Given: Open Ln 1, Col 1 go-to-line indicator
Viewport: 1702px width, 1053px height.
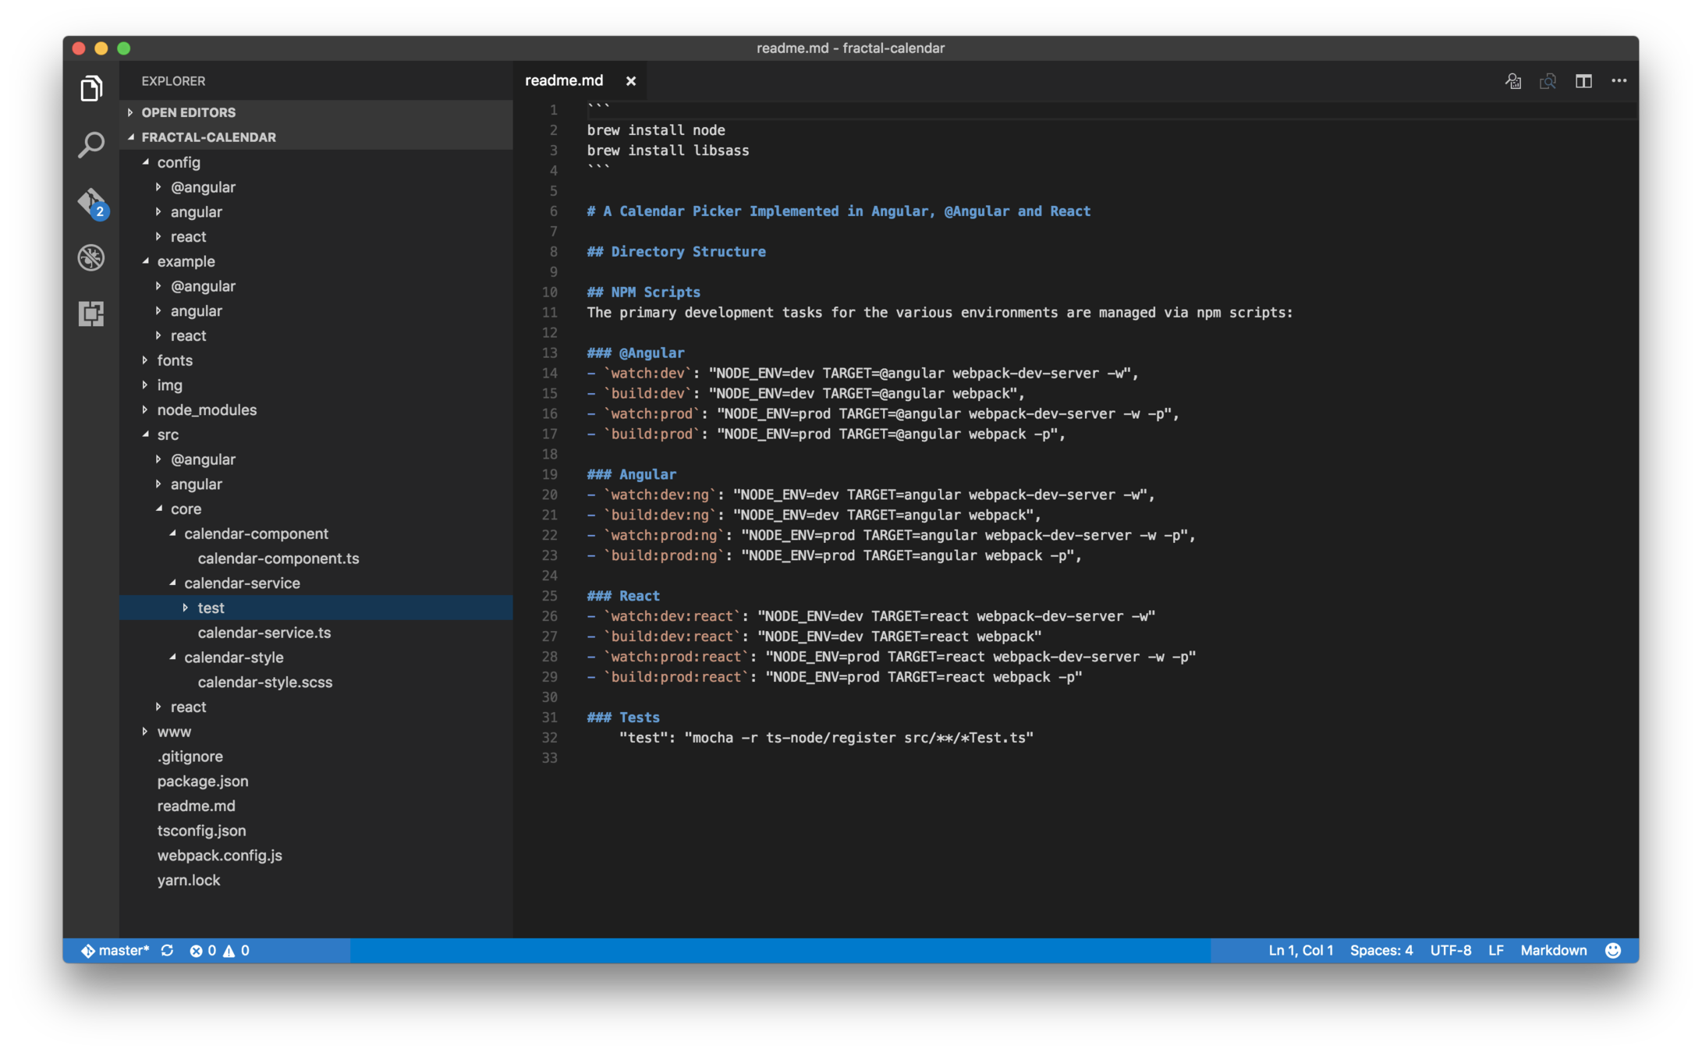Looking at the screenshot, I should 1300,950.
